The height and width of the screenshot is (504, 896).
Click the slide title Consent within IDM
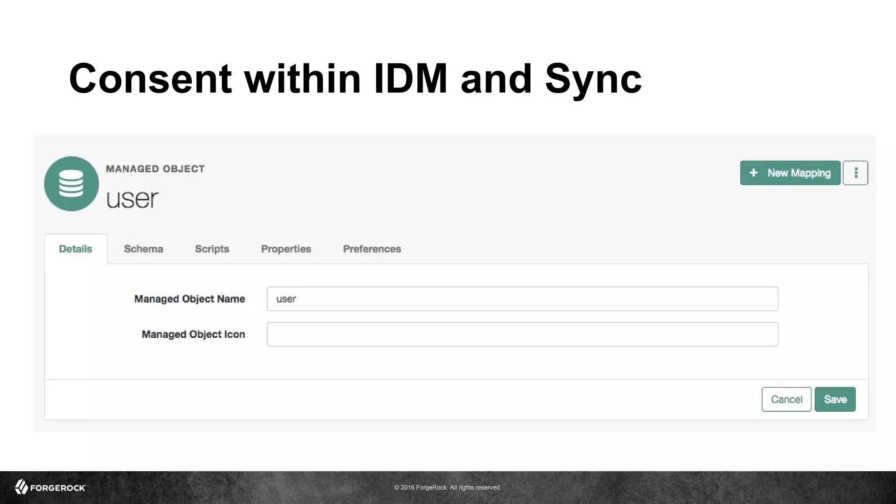click(x=355, y=79)
